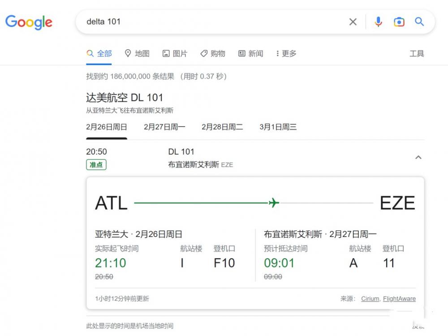Click the 准点 on-time status badge

[x=96, y=164]
